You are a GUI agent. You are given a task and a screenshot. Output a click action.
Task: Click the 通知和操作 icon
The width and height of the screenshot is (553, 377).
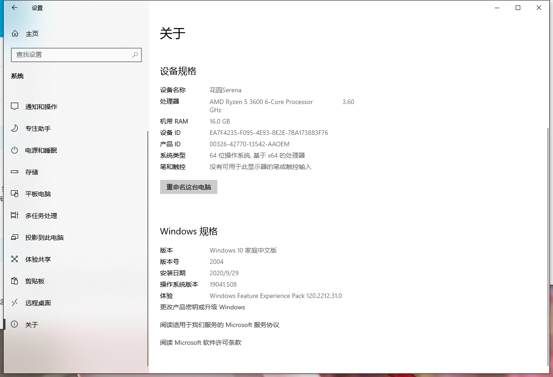pyautogui.click(x=15, y=107)
